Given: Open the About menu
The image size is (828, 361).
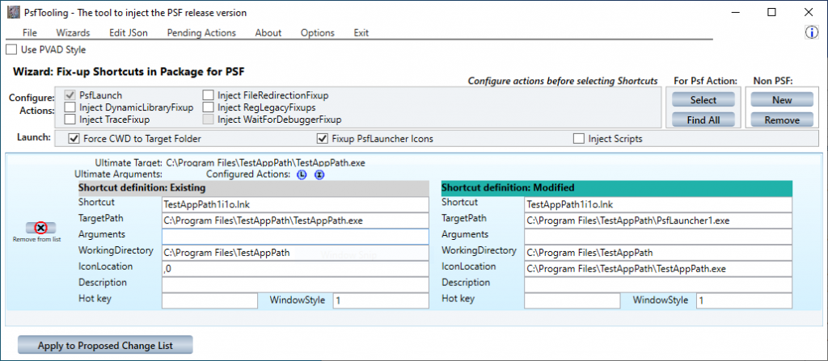Looking at the screenshot, I should coord(268,33).
